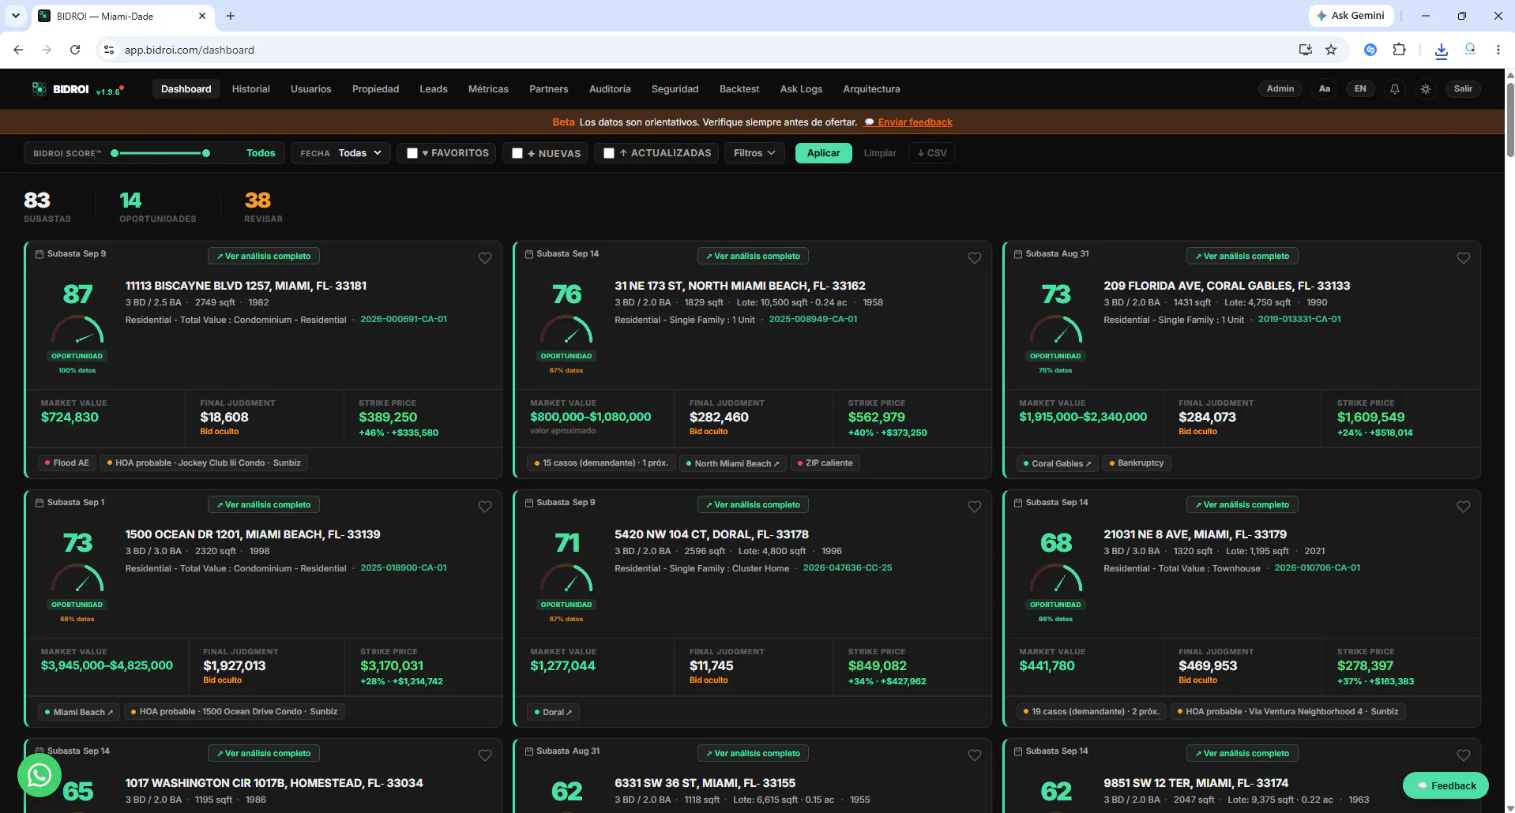The height and width of the screenshot is (813, 1515).
Task: Favorite the 1017 Washington Cir listing heart
Action: [x=485, y=755]
